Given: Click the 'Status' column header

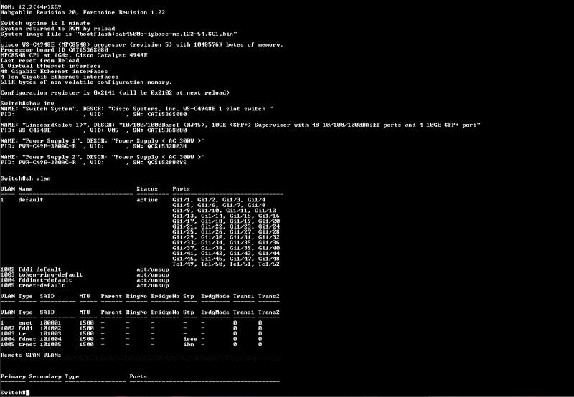Looking at the screenshot, I should [x=147, y=189].
